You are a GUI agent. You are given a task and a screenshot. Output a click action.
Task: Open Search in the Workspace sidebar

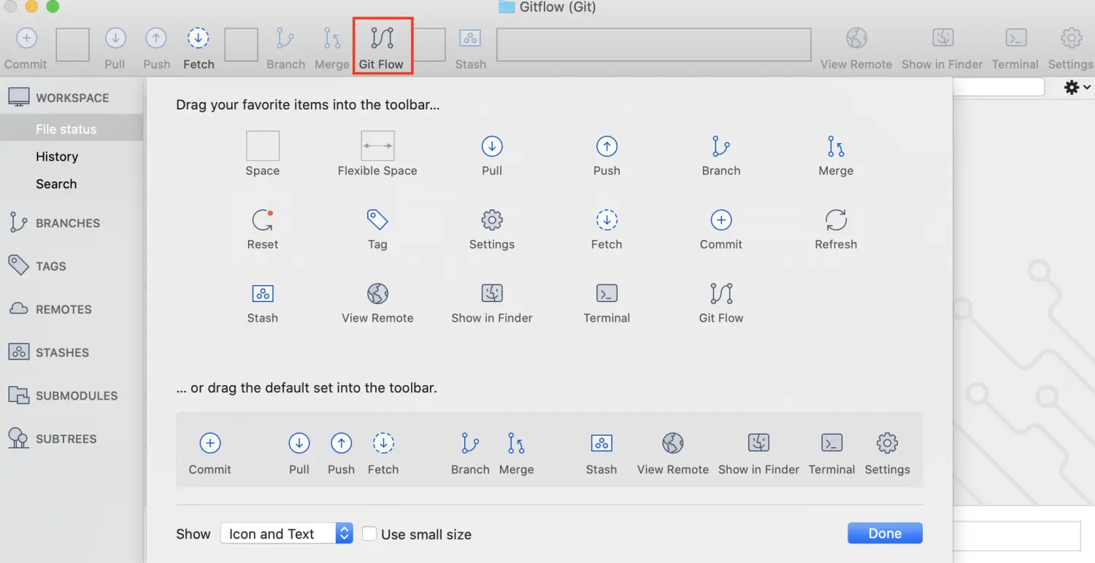56,184
